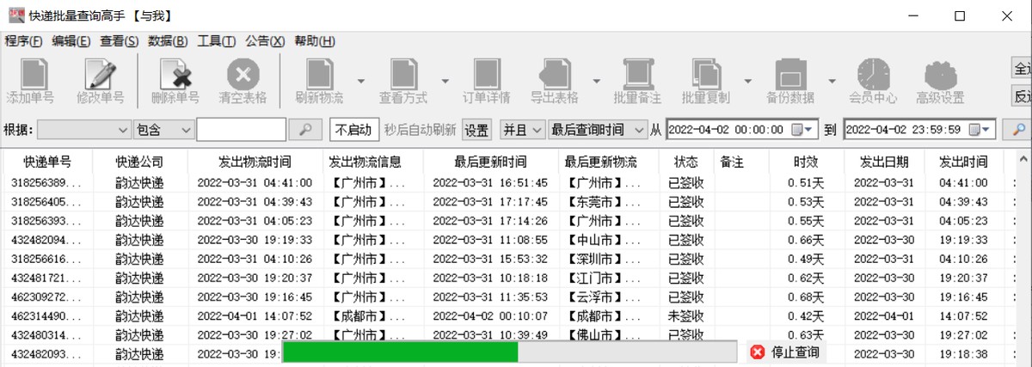Click the 设置 auto-refresh button
Screen dimensions: 1032x367
click(x=476, y=130)
